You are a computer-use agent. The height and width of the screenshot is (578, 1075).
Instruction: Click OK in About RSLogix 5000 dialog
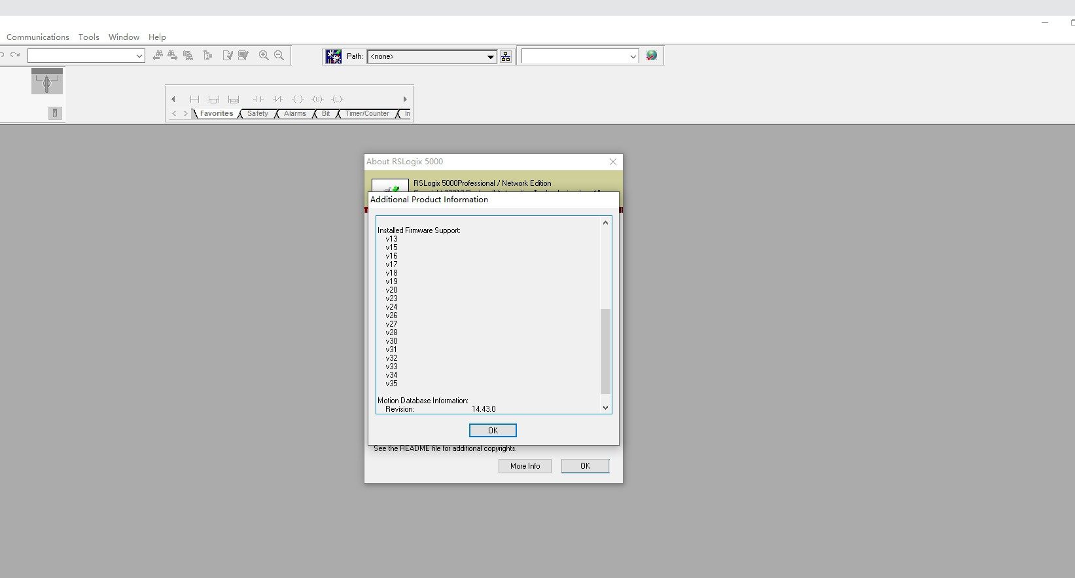(x=585, y=466)
